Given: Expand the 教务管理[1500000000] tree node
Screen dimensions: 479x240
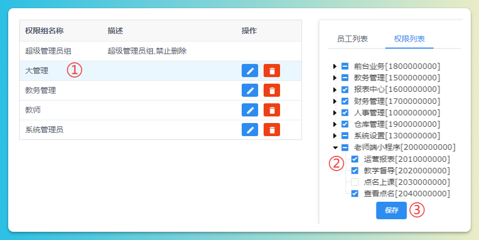Looking at the screenshot, I should click(335, 78).
